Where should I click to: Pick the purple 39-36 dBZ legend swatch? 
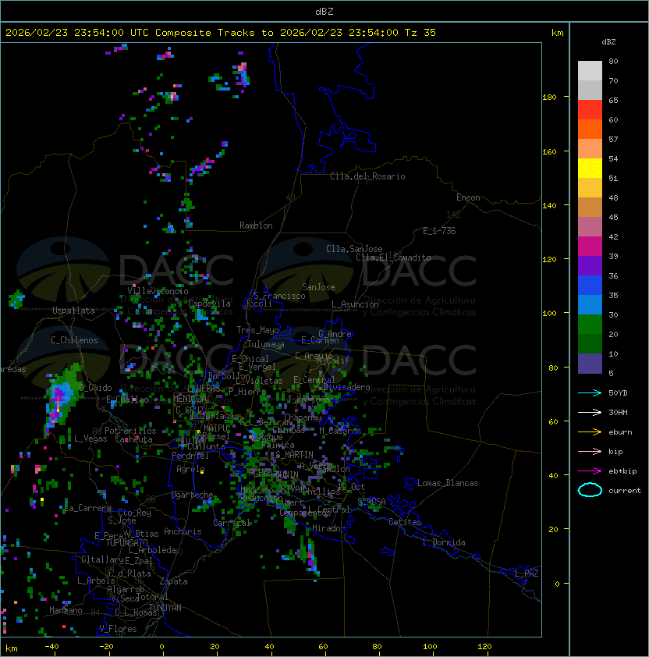click(590, 266)
